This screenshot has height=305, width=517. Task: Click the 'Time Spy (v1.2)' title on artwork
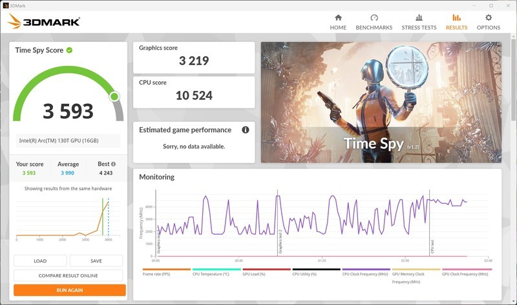tap(381, 143)
